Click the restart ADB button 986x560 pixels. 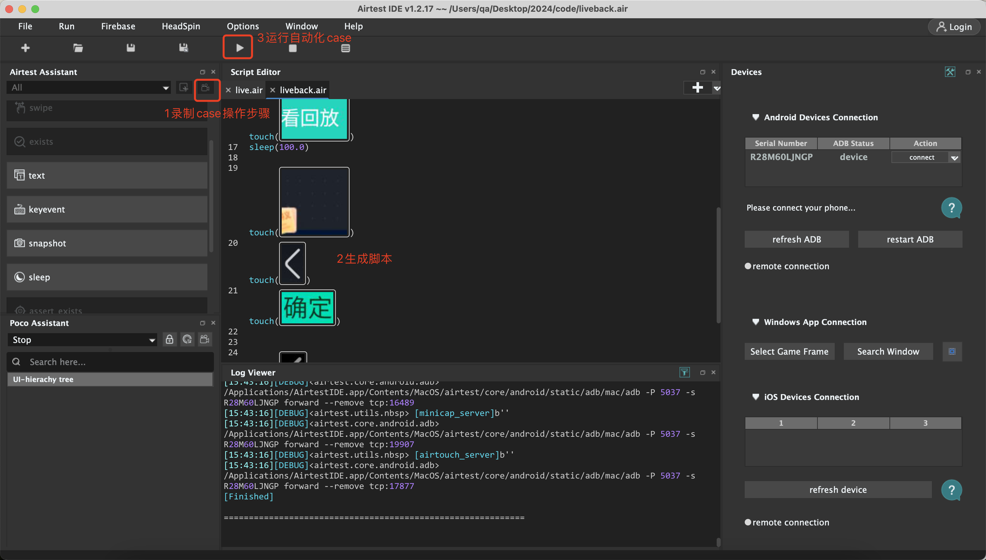[910, 239]
